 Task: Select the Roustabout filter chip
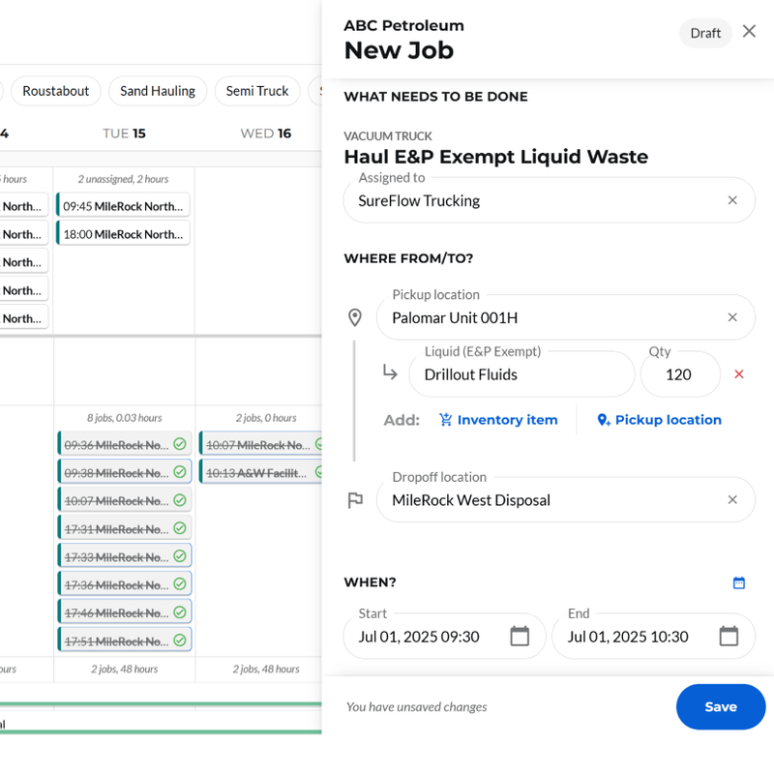[x=56, y=91]
